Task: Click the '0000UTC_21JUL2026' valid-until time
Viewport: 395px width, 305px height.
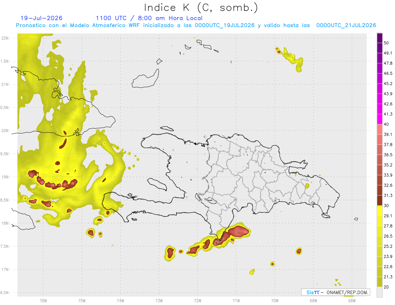Action: 346,25
